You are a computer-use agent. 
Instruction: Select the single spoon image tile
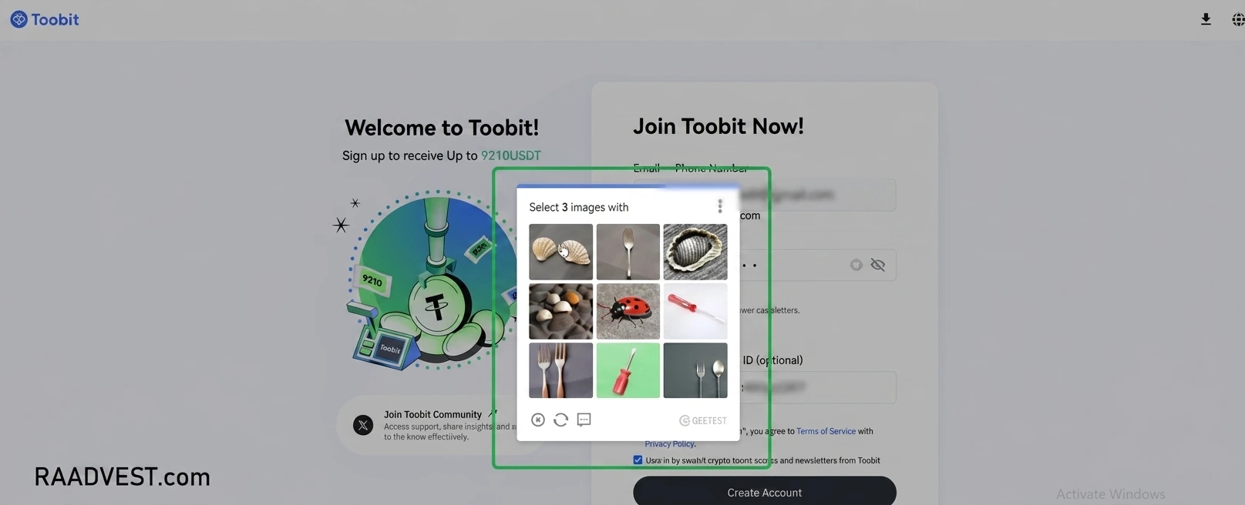(628, 252)
